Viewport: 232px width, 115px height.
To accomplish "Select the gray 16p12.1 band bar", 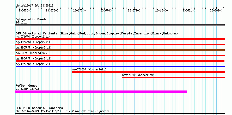I will (120, 25).
